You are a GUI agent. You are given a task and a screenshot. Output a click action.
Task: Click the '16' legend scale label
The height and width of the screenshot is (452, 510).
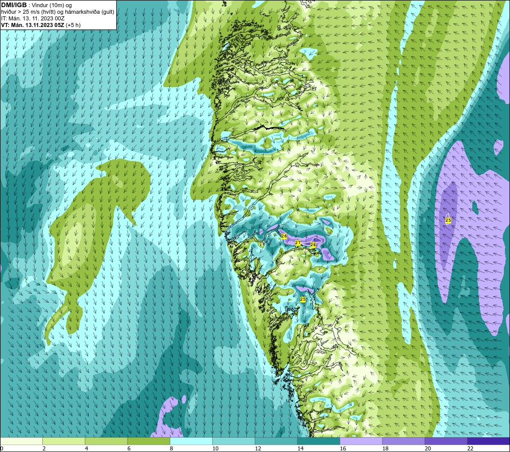coord(343,448)
